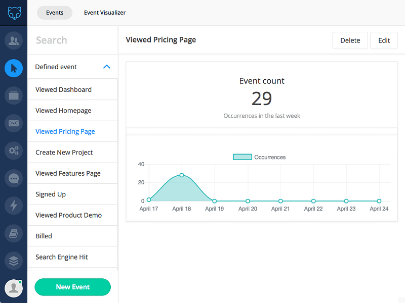
Task: Open the chat bubble sidebar icon
Action: [x=14, y=178]
